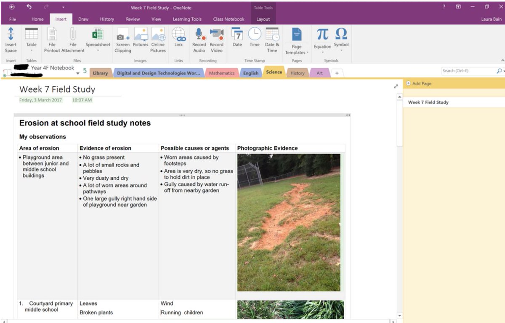This screenshot has width=505, height=323.
Task: Open the Spreadsheet dropdown arrow
Action: pos(98,51)
